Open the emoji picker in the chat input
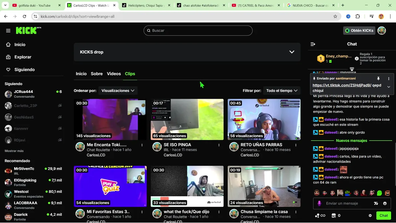This screenshot has width=396, height=223. coord(385,203)
